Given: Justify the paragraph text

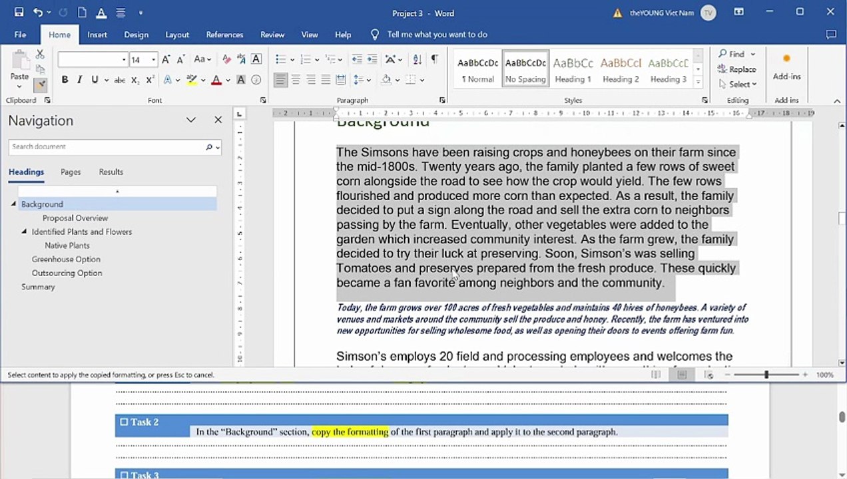Looking at the screenshot, I should (x=326, y=80).
